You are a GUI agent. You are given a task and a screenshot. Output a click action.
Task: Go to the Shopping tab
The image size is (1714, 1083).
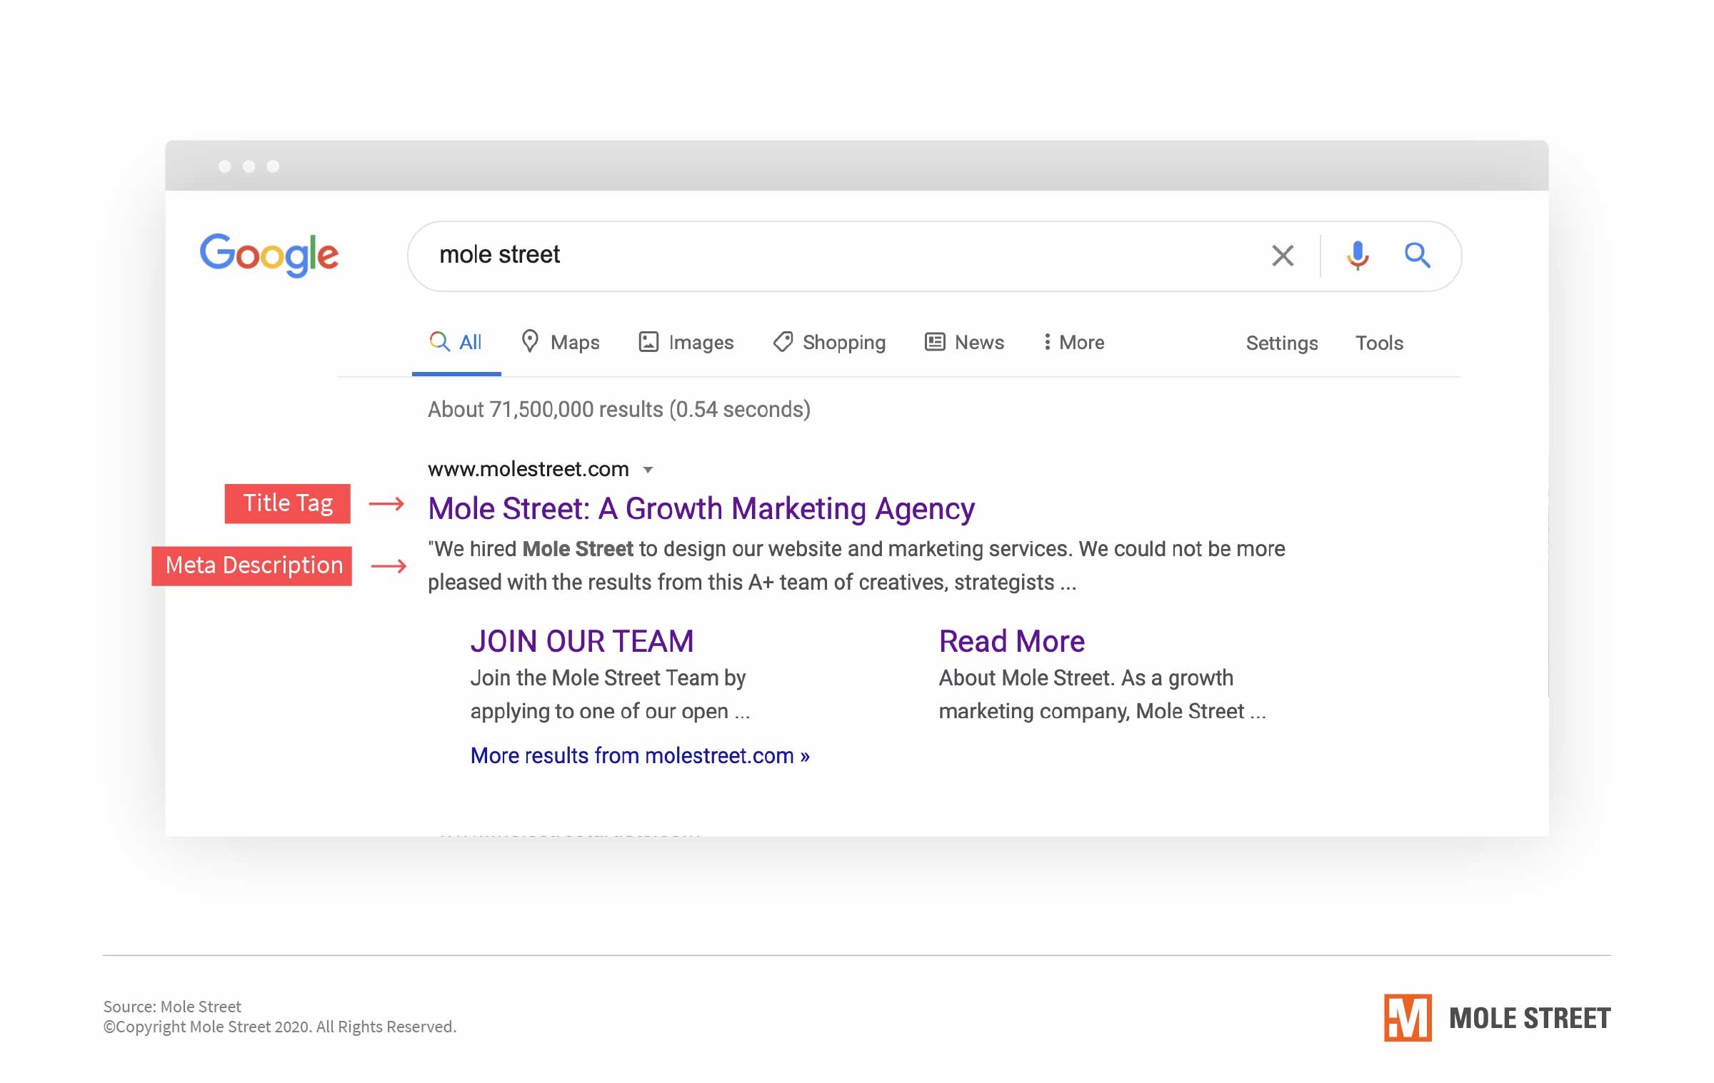tap(829, 343)
